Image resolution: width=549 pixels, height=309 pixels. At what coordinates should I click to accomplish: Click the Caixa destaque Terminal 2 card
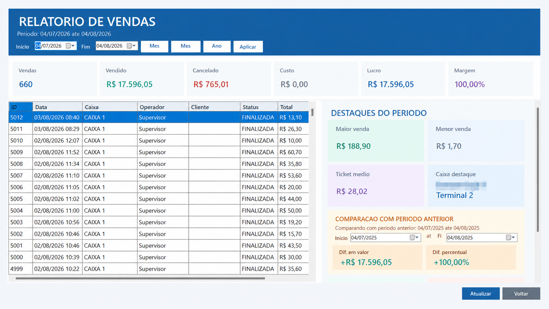click(476, 186)
